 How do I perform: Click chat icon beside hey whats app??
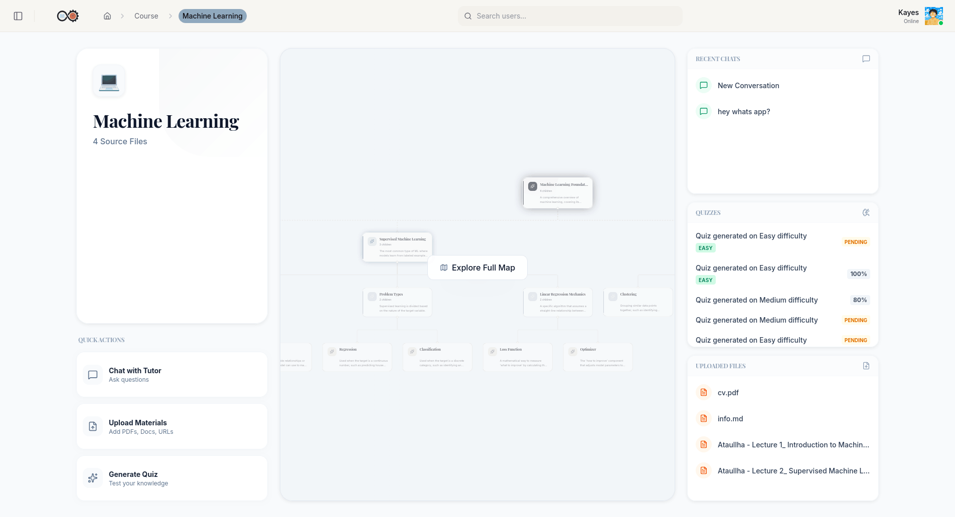(704, 112)
